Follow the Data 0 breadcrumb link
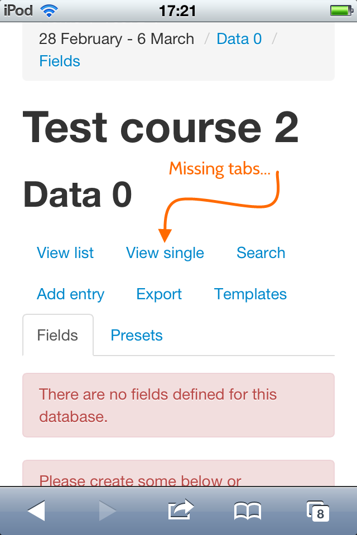This screenshot has width=357, height=535. (239, 39)
